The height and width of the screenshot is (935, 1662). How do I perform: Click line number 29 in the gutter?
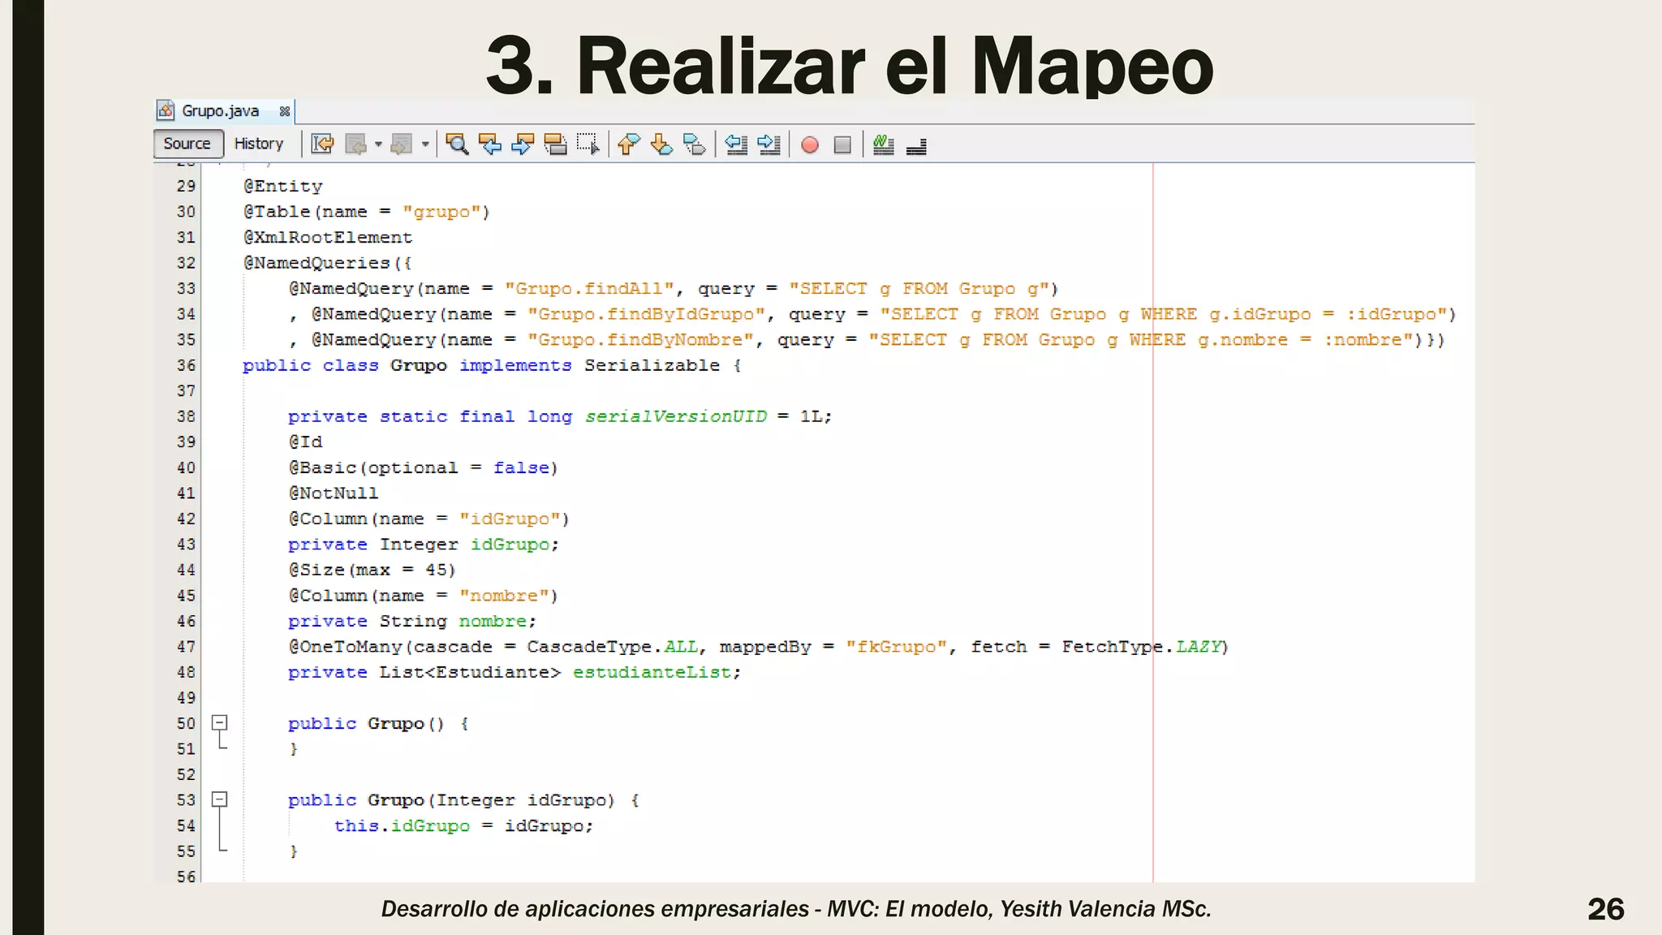coord(186,186)
